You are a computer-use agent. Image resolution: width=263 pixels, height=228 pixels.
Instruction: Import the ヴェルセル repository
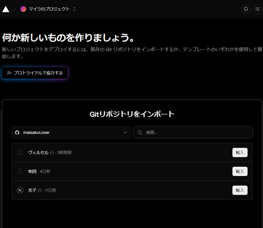point(240,152)
